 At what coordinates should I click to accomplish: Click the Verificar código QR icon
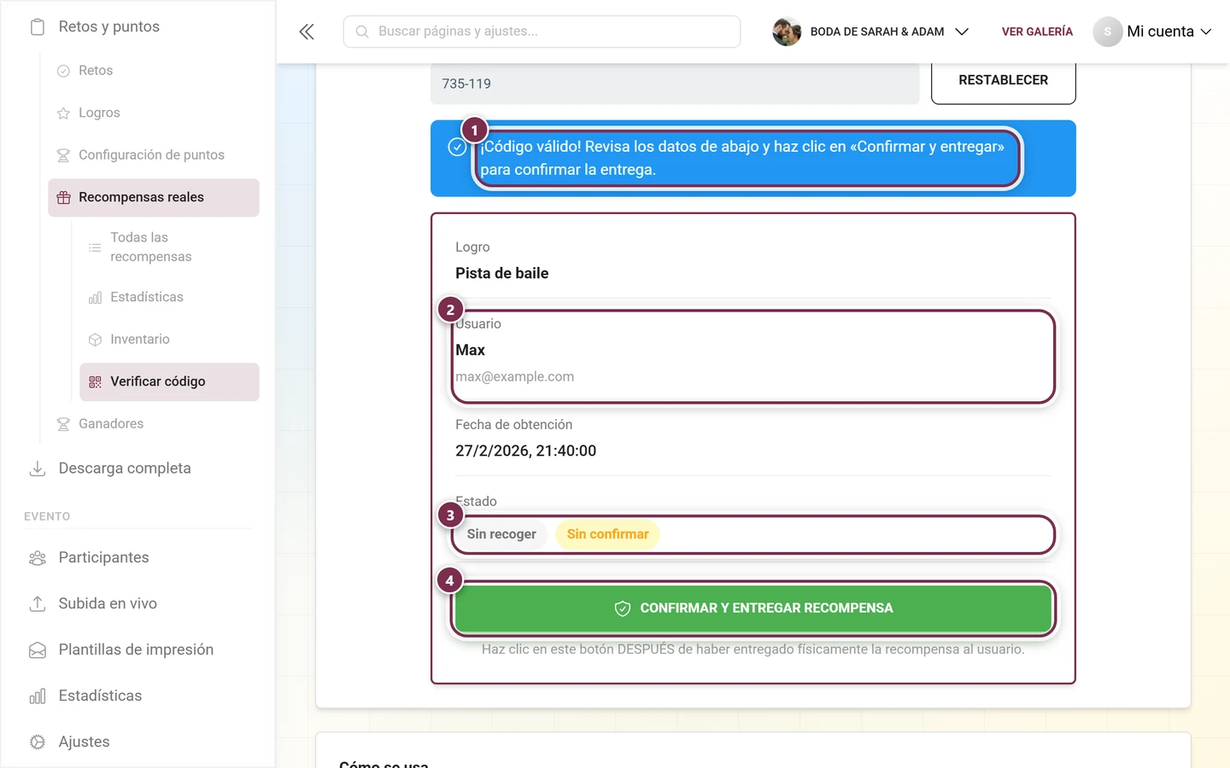[95, 382]
